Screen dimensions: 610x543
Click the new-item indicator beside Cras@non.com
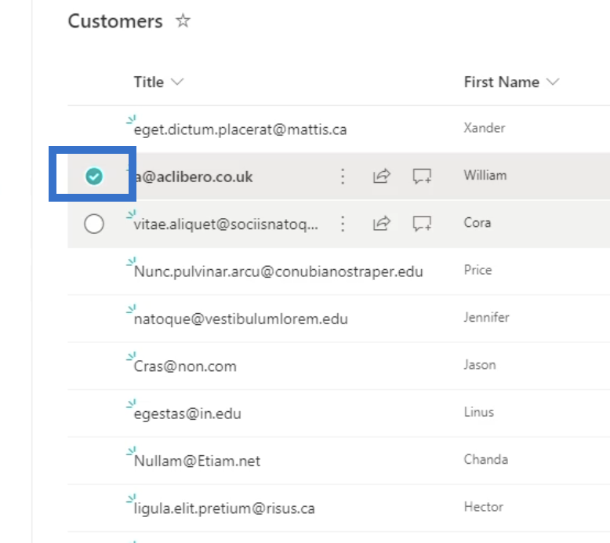click(131, 357)
